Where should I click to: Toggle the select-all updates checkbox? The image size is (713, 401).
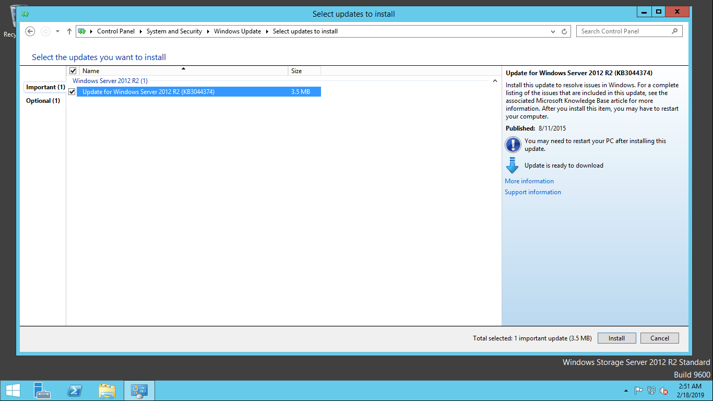[x=73, y=70]
